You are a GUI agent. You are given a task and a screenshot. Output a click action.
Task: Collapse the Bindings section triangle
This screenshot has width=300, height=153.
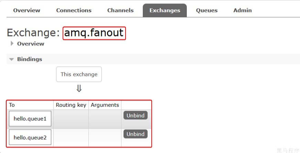pos(12,59)
